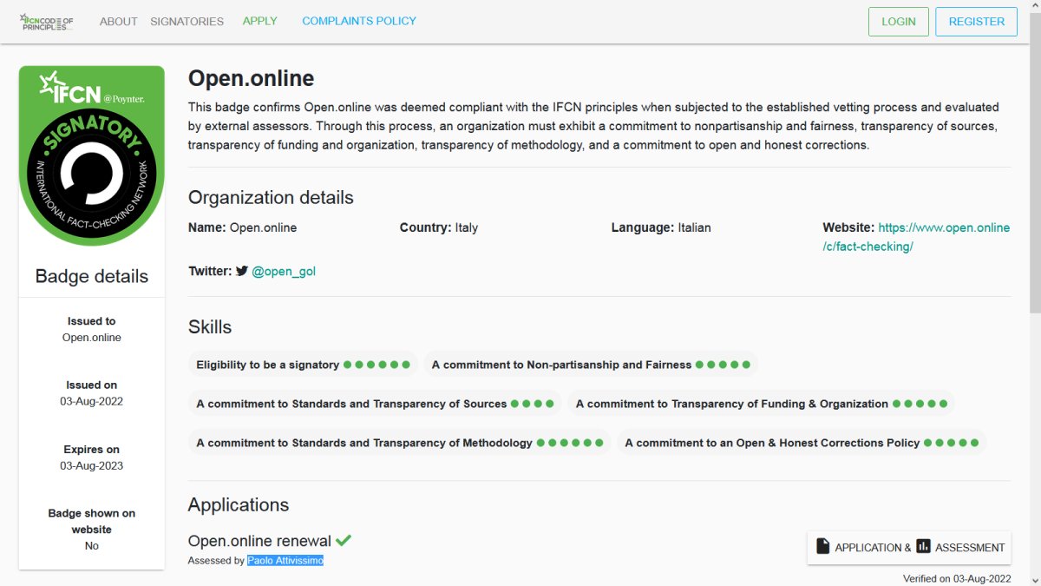Click the Badge shown on website value No
Image resolution: width=1041 pixels, height=586 pixels.
click(x=92, y=546)
